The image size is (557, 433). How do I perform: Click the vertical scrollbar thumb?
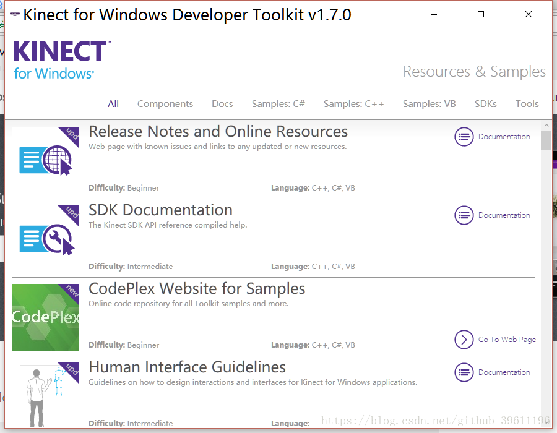546,140
